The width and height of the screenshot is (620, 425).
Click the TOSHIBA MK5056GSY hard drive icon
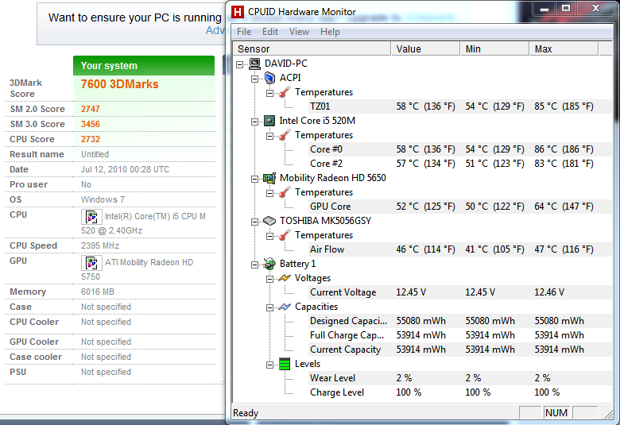click(269, 221)
